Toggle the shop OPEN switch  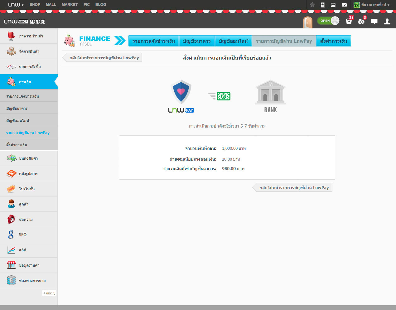coord(328,21)
